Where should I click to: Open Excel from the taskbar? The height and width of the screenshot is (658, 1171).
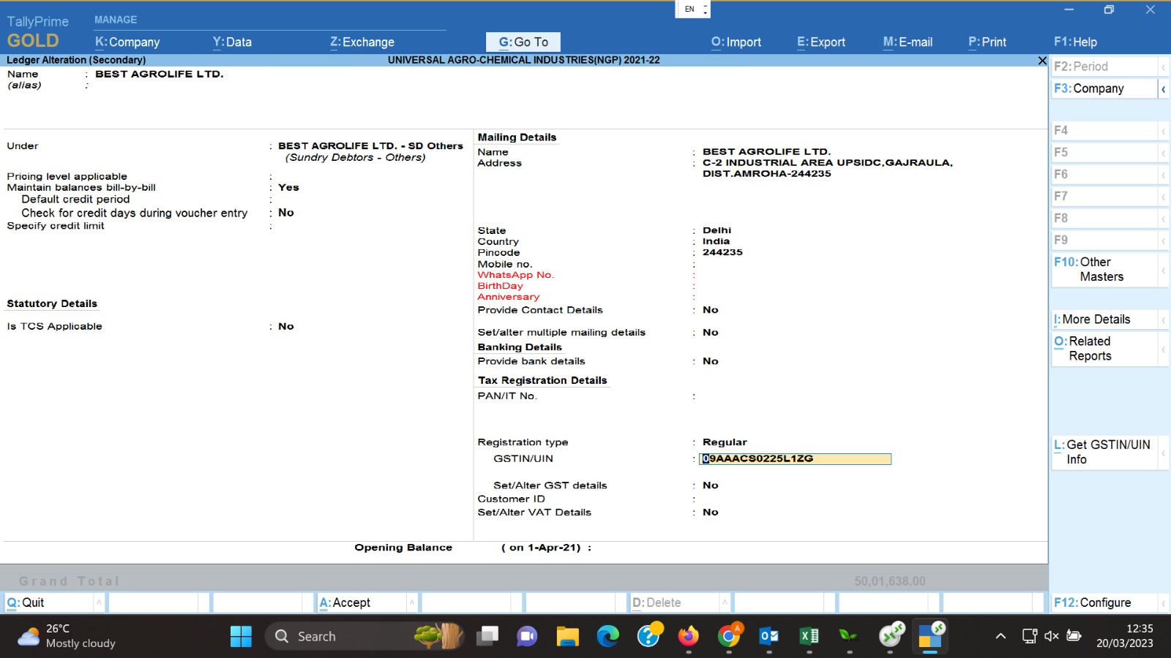tap(809, 636)
